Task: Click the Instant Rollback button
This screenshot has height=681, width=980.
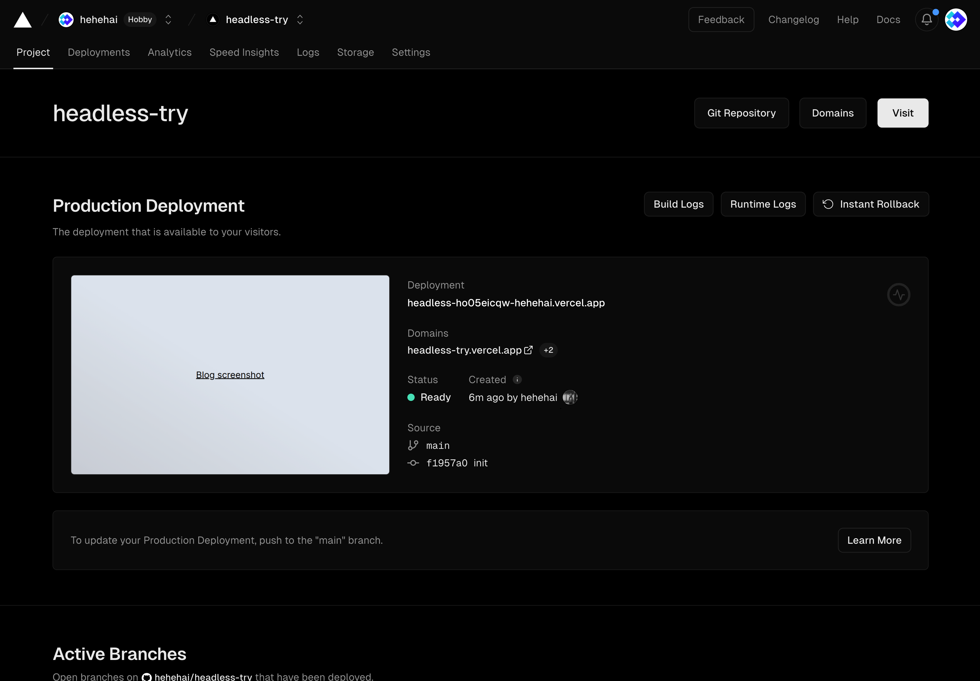Action: (x=871, y=204)
